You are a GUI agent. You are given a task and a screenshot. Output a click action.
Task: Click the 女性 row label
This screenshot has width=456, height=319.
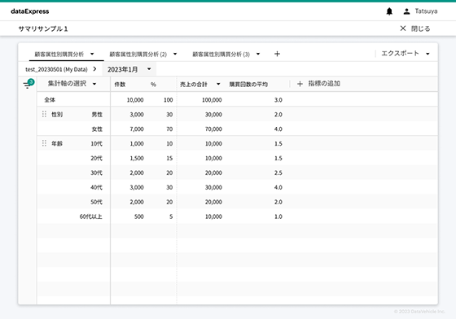pyautogui.click(x=97, y=129)
